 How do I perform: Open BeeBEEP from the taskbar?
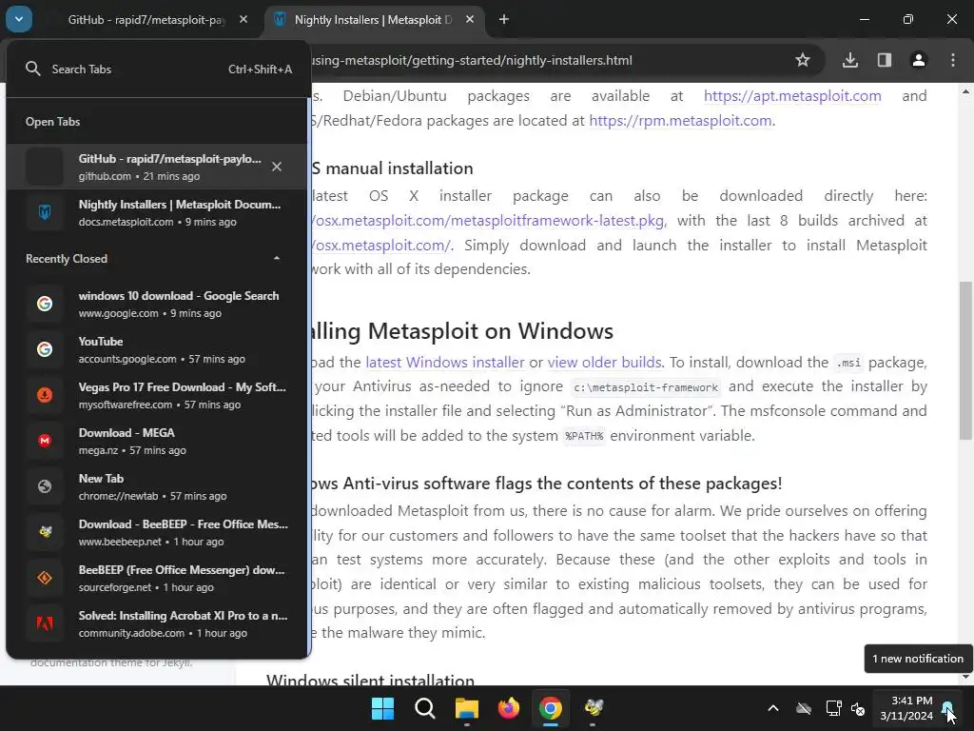593,708
